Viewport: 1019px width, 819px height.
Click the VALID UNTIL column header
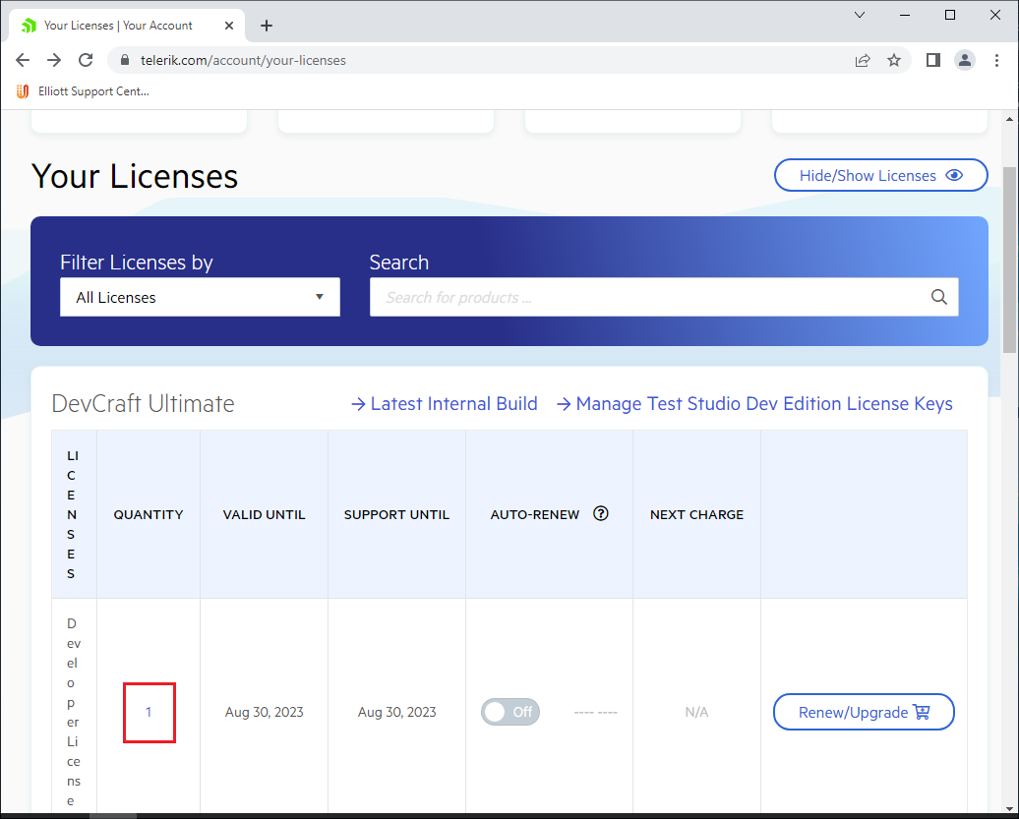coord(264,515)
